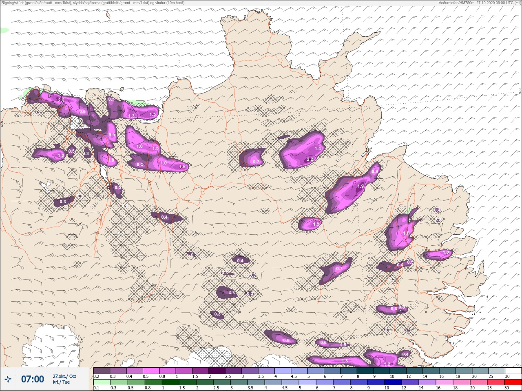
Task: Click the wind pinwheel icon beside 07:00
Action: pos(8,379)
